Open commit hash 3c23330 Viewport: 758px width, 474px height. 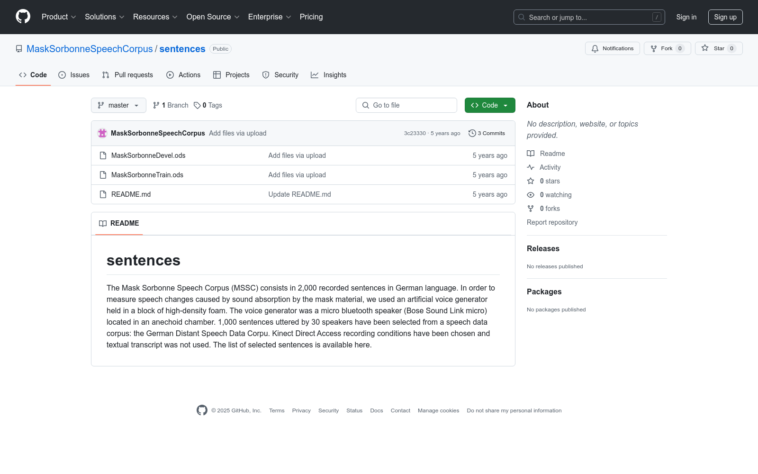click(415, 133)
